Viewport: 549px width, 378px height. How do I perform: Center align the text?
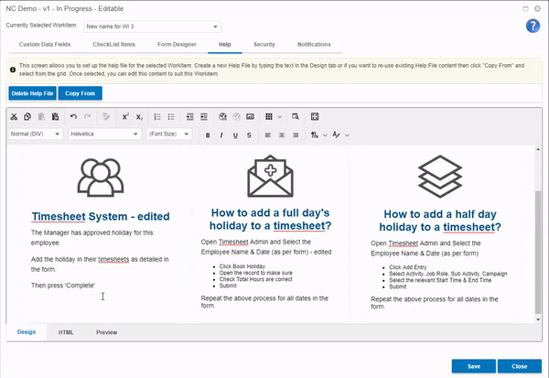pyautogui.click(x=282, y=135)
